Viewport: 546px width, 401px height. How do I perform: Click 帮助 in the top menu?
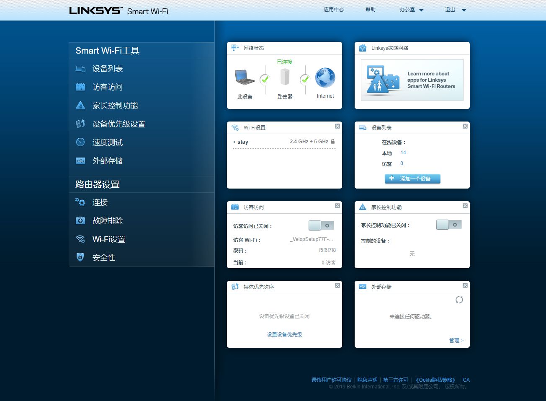371,10
